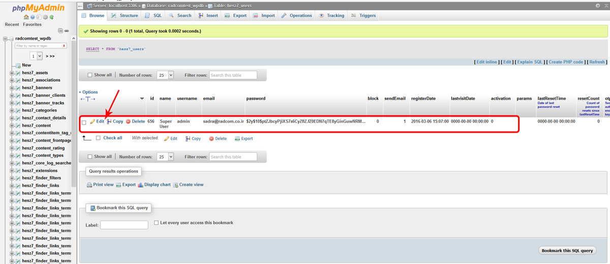Image resolution: width=610 pixels, height=264 pixels.
Task: Collapse the radcomtest_wpdb database tree
Action: (x=5, y=39)
